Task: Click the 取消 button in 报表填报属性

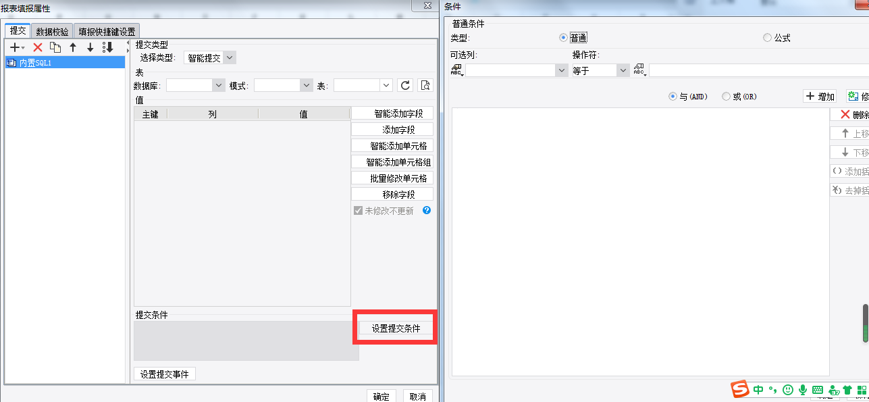Action: click(x=418, y=396)
